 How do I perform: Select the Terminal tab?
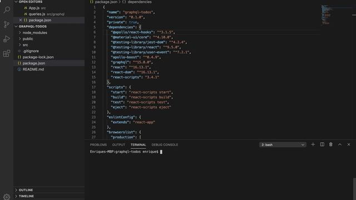click(x=139, y=144)
